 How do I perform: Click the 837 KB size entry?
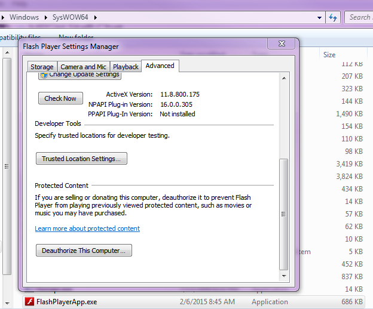[x=352, y=276]
